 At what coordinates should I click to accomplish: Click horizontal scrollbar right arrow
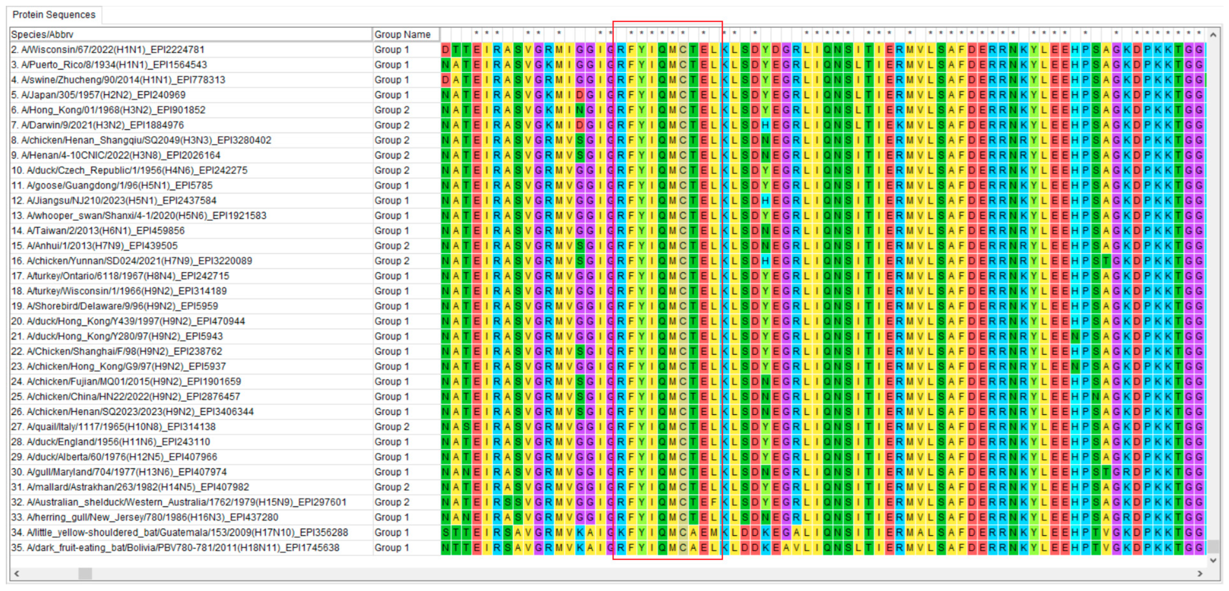click(x=1200, y=573)
